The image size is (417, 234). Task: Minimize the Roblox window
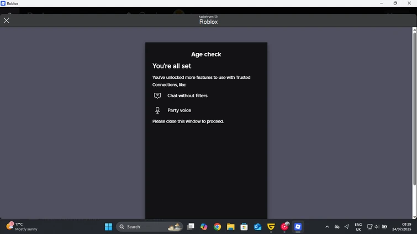[382, 3]
